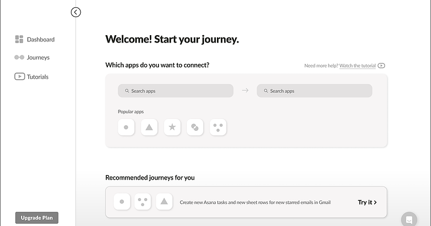Select the three-dots popular app tile
Screen dimensions: 431x226
[x=218, y=127]
